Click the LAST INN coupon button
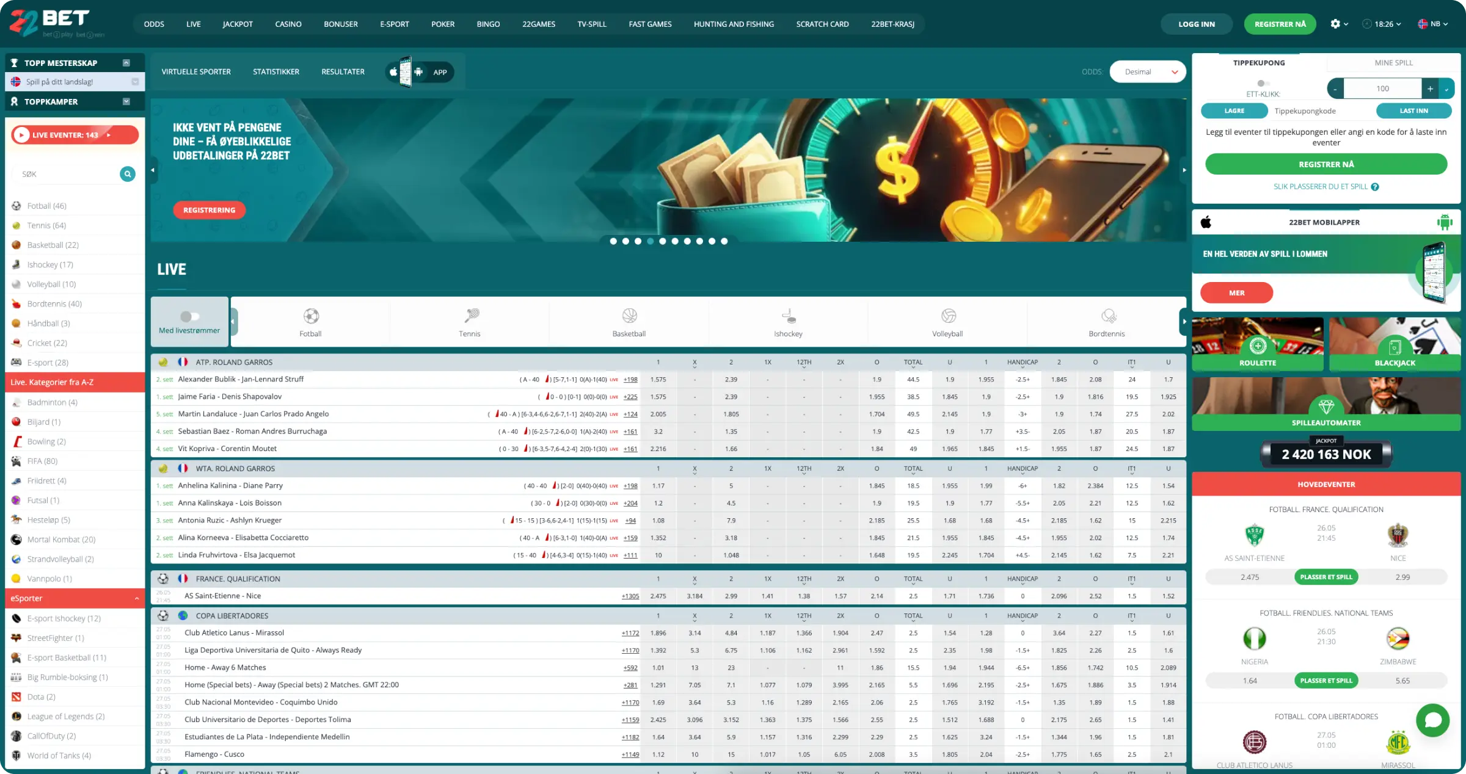The width and height of the screenshot is (1466, 774). pos(1414,110)
